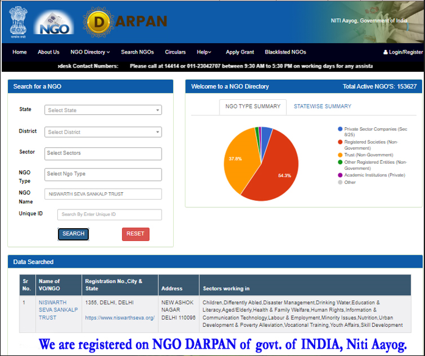Open the NISWARTH SEVA SANKALP TRUST result link
Screen dimensions: 425x356
58,310
